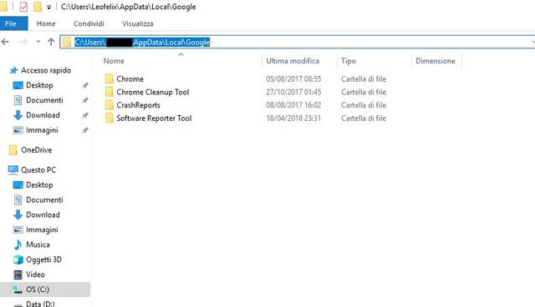Click the address bar path field
This screenshot has height=307, width=535.
coord(297,43)
